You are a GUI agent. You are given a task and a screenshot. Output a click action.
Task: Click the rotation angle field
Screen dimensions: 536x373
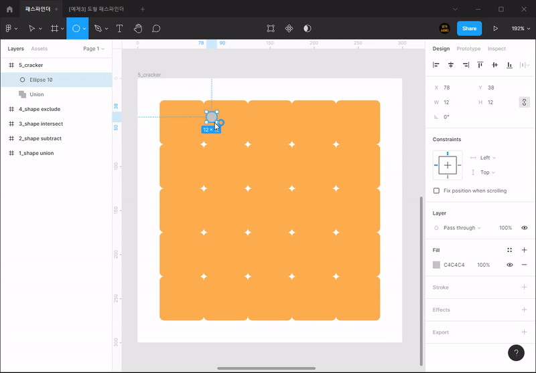pos(453,117)
